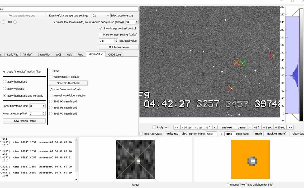
Task: Click the 'Plot Robust Mean' button
Action: (118, 47)
